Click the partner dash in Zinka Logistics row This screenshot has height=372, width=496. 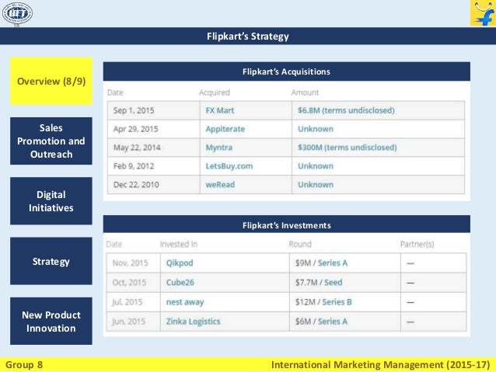click(x=410, y=322)
